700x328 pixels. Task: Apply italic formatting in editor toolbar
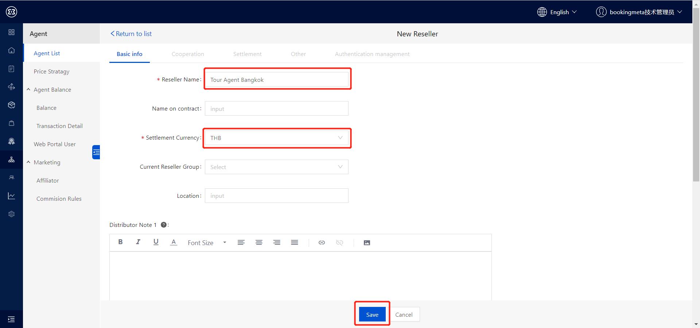click(x=138, y=242)
